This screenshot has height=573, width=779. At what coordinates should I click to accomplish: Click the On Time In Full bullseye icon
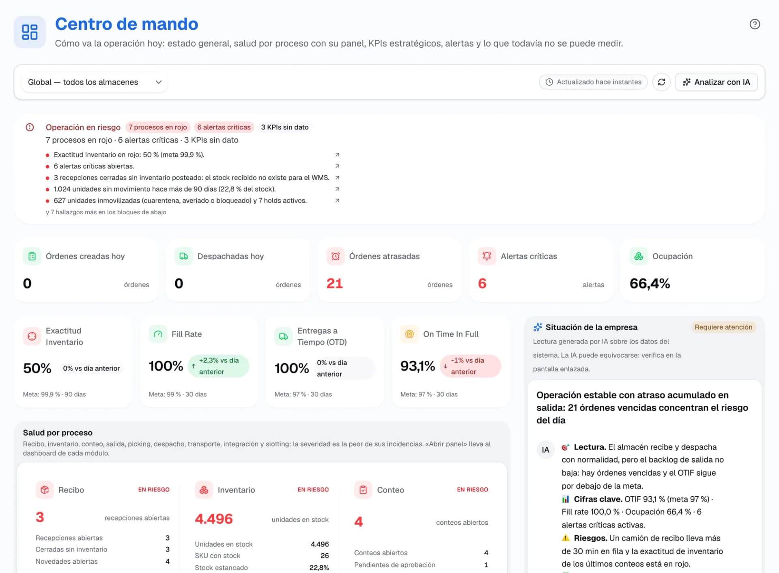pyautogui.click(x=409, y=334)
